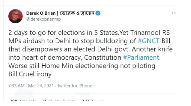Click the Bengali-script name text

[77, 13]
